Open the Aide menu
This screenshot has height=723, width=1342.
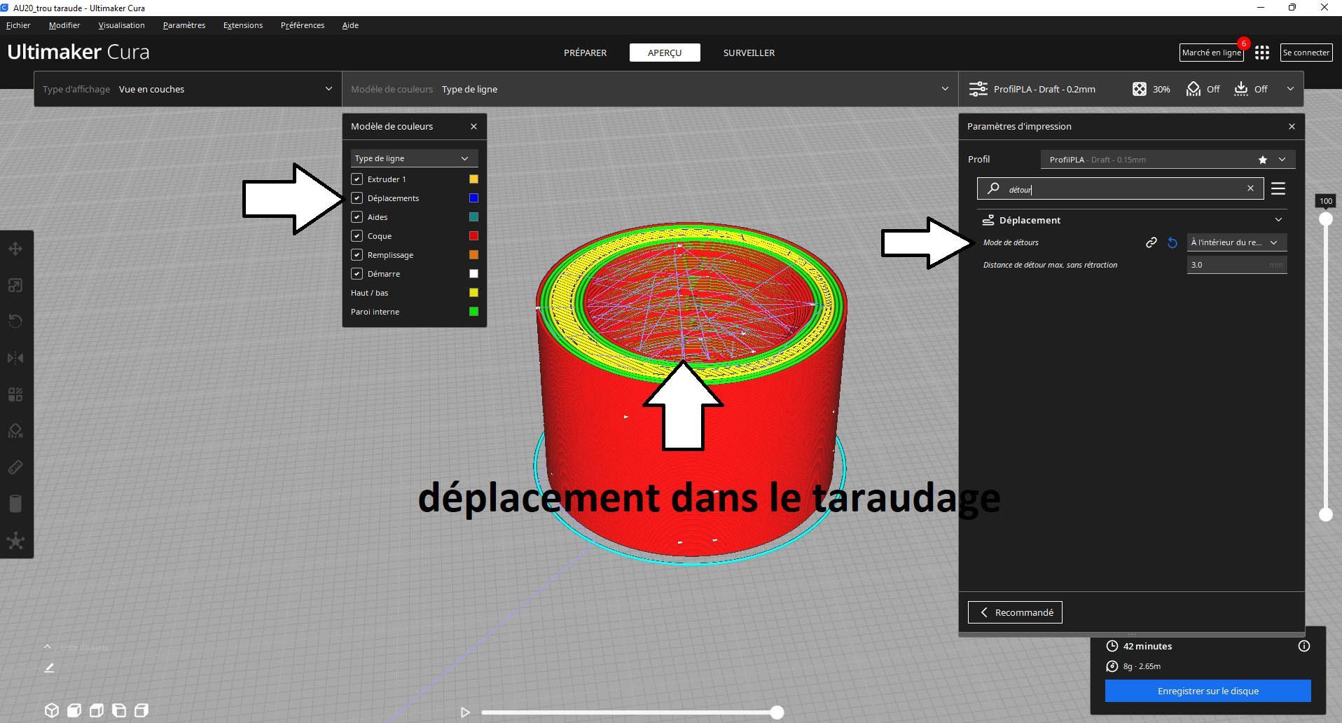350,25
